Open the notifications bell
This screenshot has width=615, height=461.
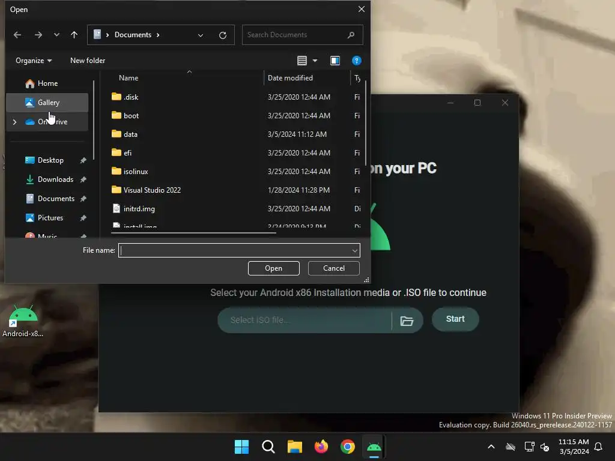click(598, 447)
